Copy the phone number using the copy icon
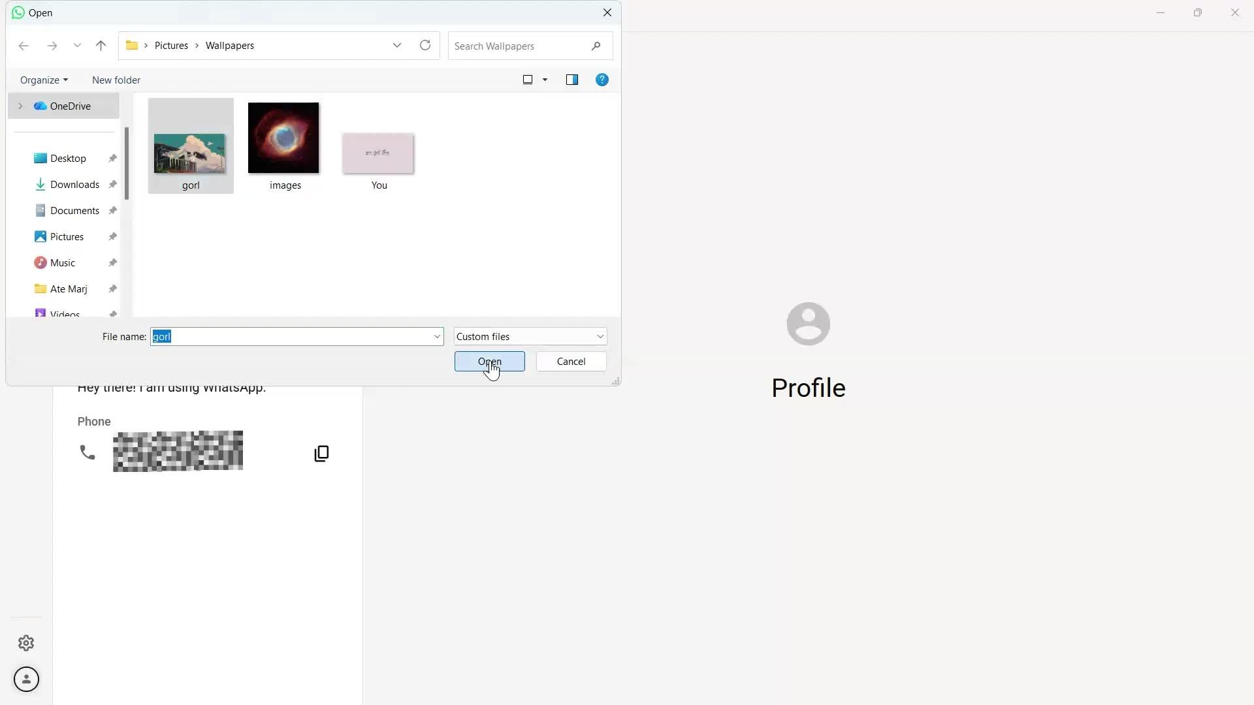Image resolution: width=1254 pixels, height=705 pixels. coord(321,452)
